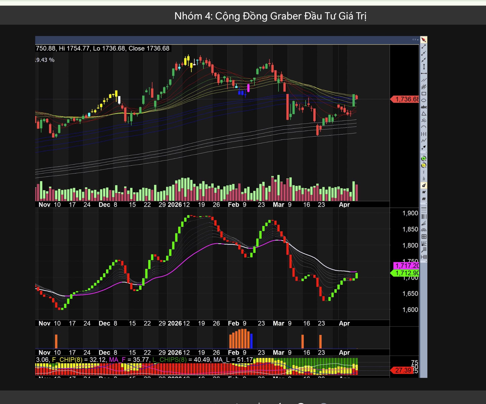Select the trend line drawing tool
Screen dimensions: 486x404
[423, 47]
